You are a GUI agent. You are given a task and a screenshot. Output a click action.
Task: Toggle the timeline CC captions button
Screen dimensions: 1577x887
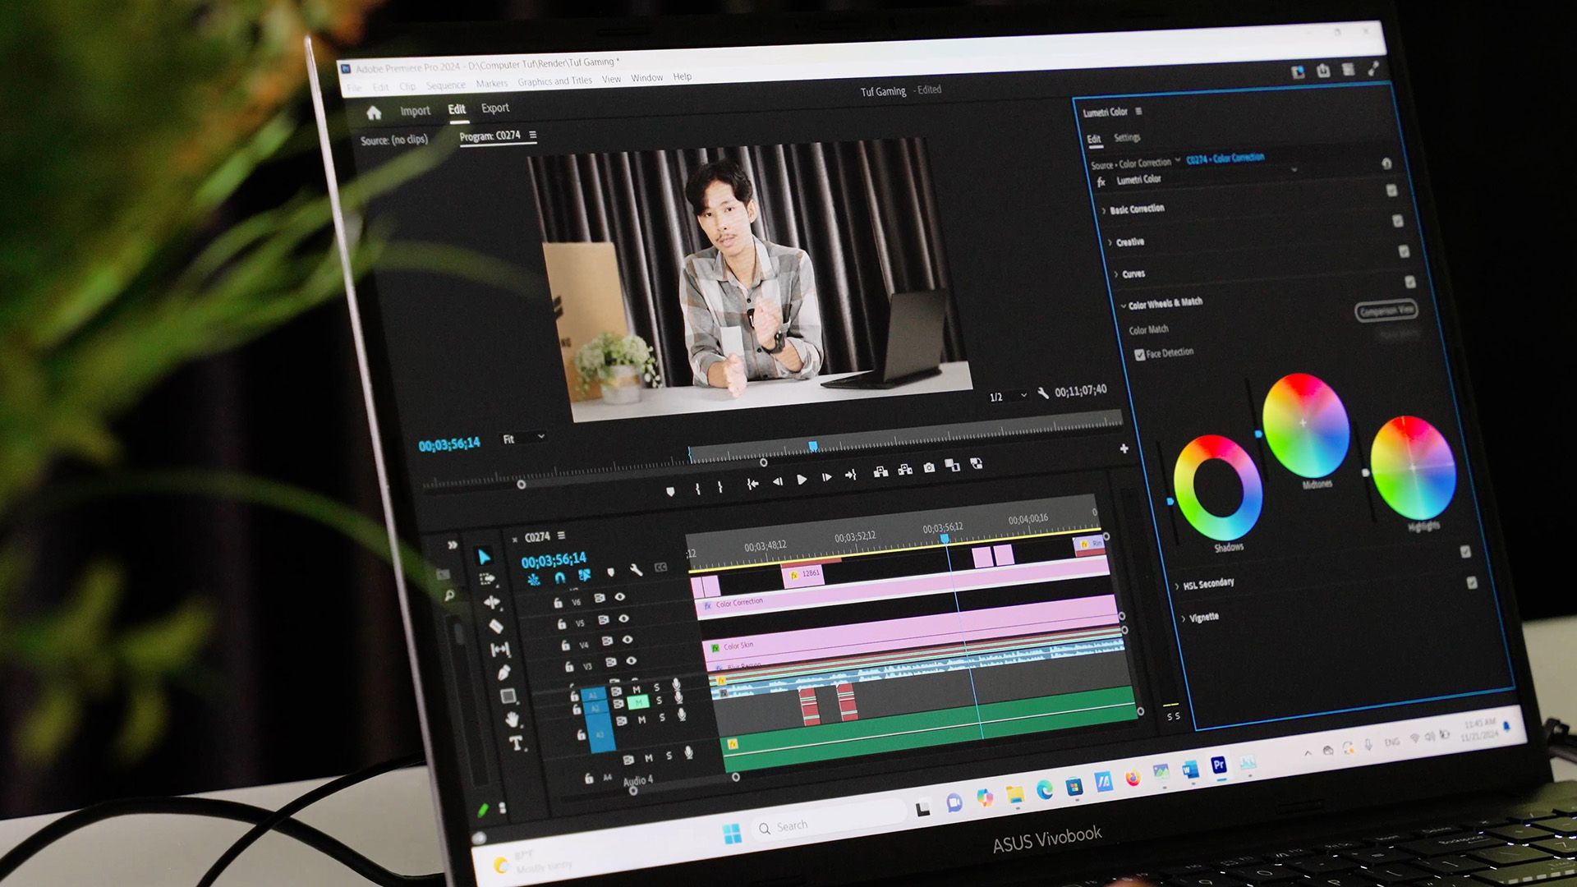pyautogui.click(x=660, y=568)
